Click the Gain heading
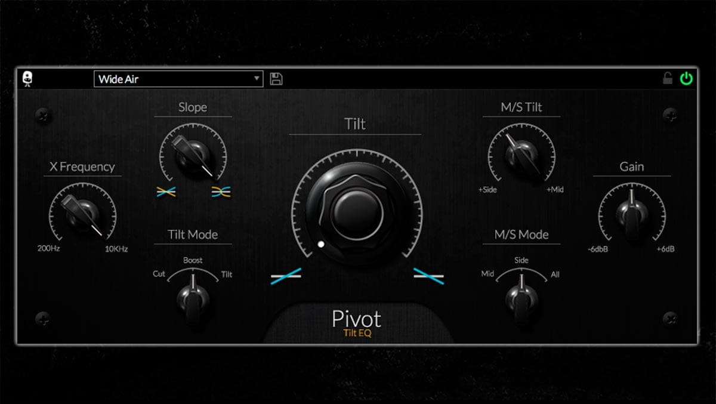The image size is (716, 404). point(632,167)
